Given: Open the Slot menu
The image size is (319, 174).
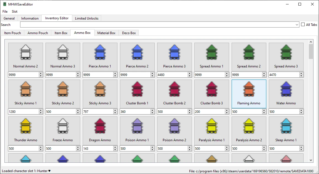Looking at the screenshot, I should coord(14,11).
